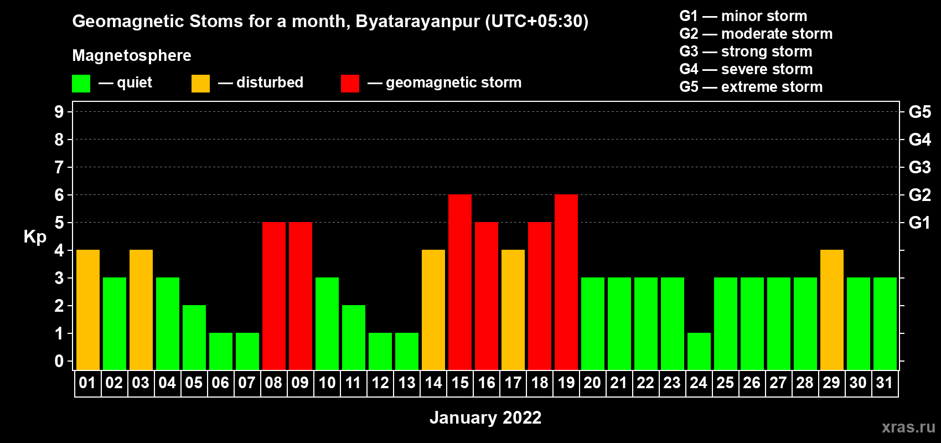Click the '18' date label

click(x=539, y=383)
